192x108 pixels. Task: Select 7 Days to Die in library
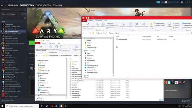[9, 24]
